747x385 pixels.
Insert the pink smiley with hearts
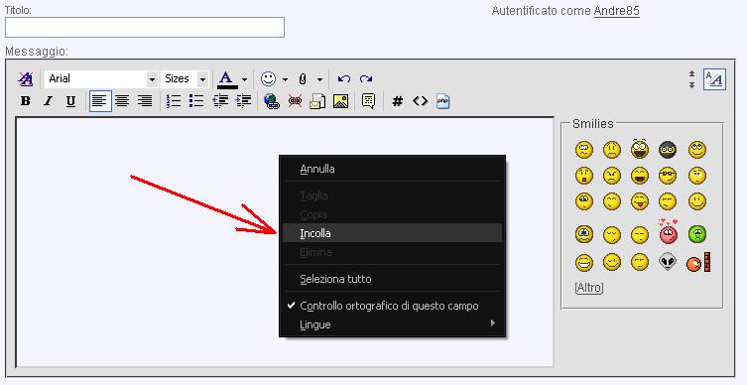[668, 231]
